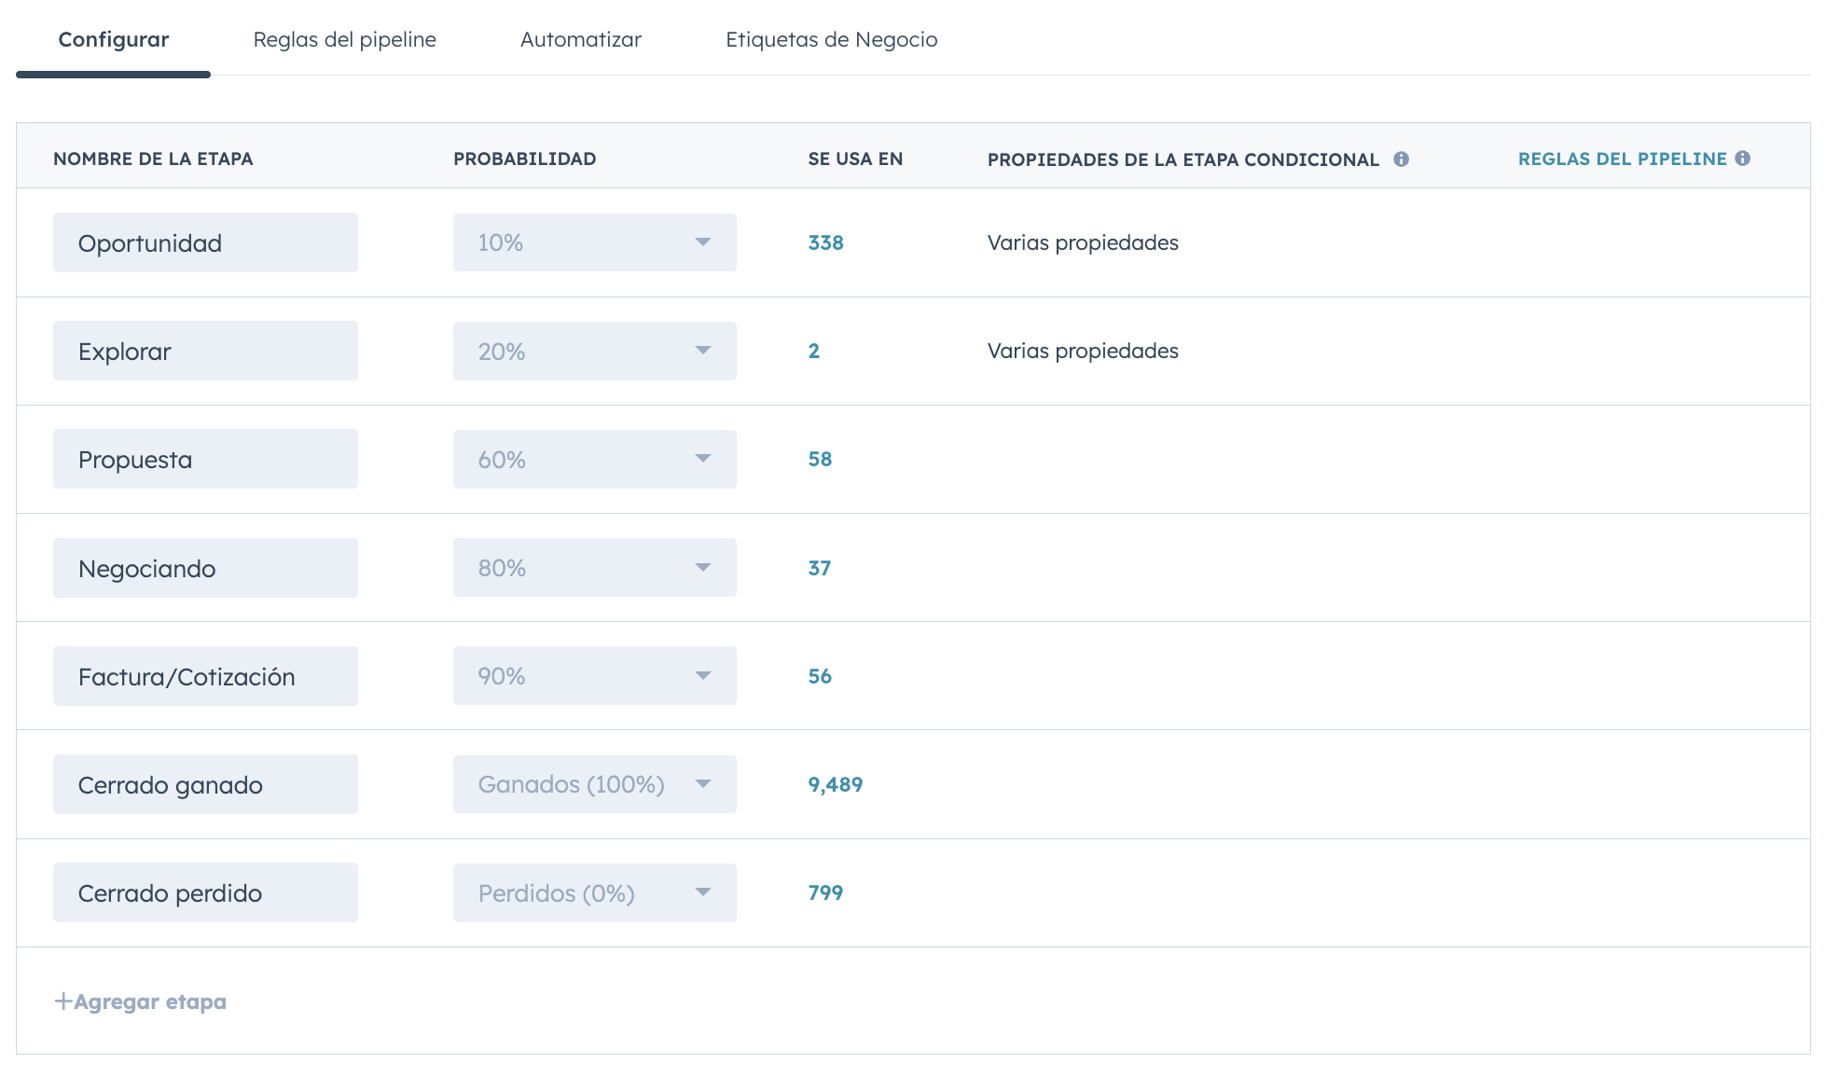Click Varias propiedades for the Explorar stage
The width and height of the screenshot is (1826, 1078).
click(x=1083, y=351)
